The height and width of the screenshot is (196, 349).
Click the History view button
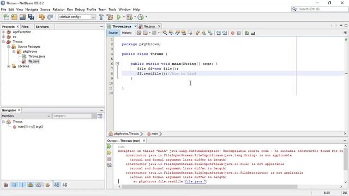click(127, 33)
